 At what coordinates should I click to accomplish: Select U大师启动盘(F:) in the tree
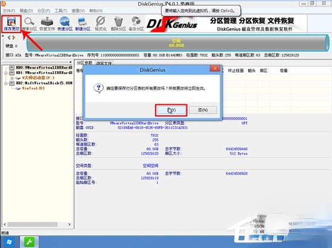click(38, 78)
